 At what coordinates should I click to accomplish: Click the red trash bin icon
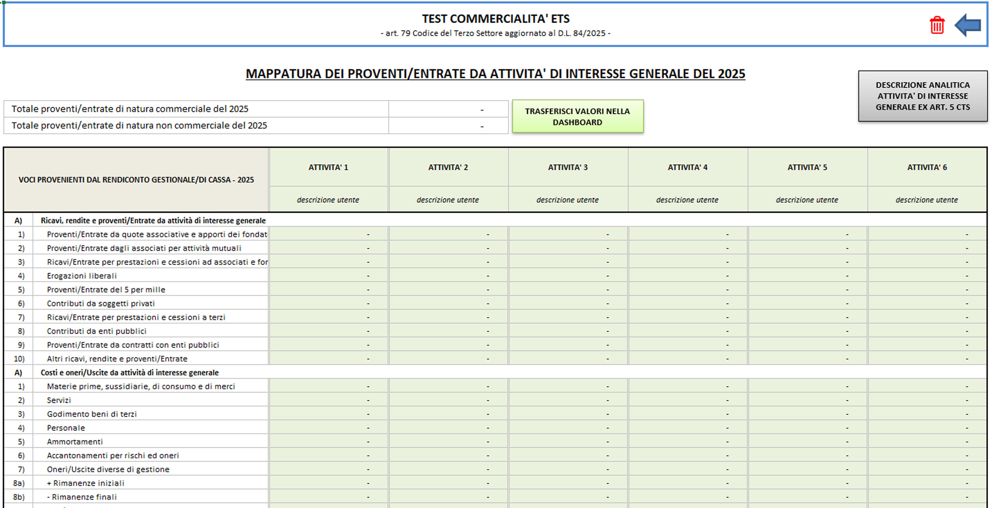tap(937, 25)
